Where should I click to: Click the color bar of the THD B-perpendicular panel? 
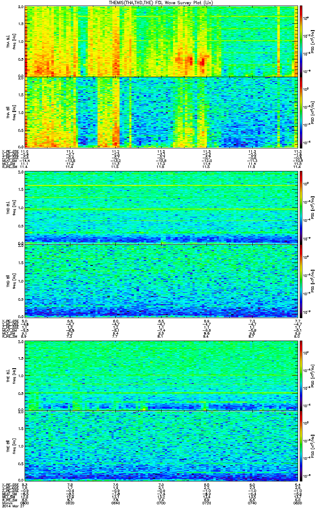[x=301, y=207]
